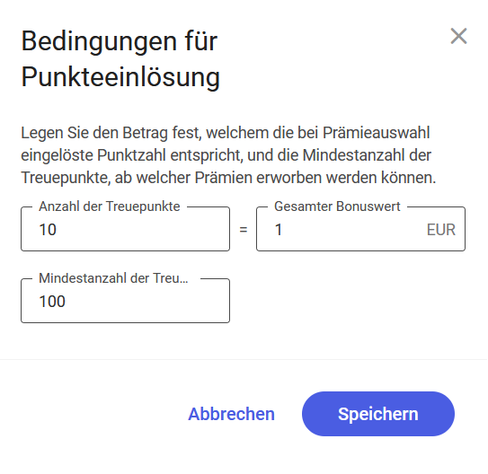Click the word Treuepunkte in description text

(x=66, y=178)
